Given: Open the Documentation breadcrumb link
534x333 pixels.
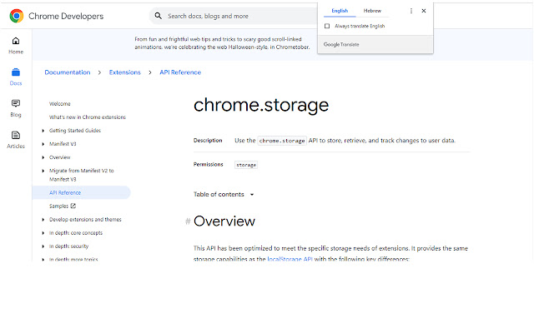Looking at the screenshot, I should [x=68, y=72].
